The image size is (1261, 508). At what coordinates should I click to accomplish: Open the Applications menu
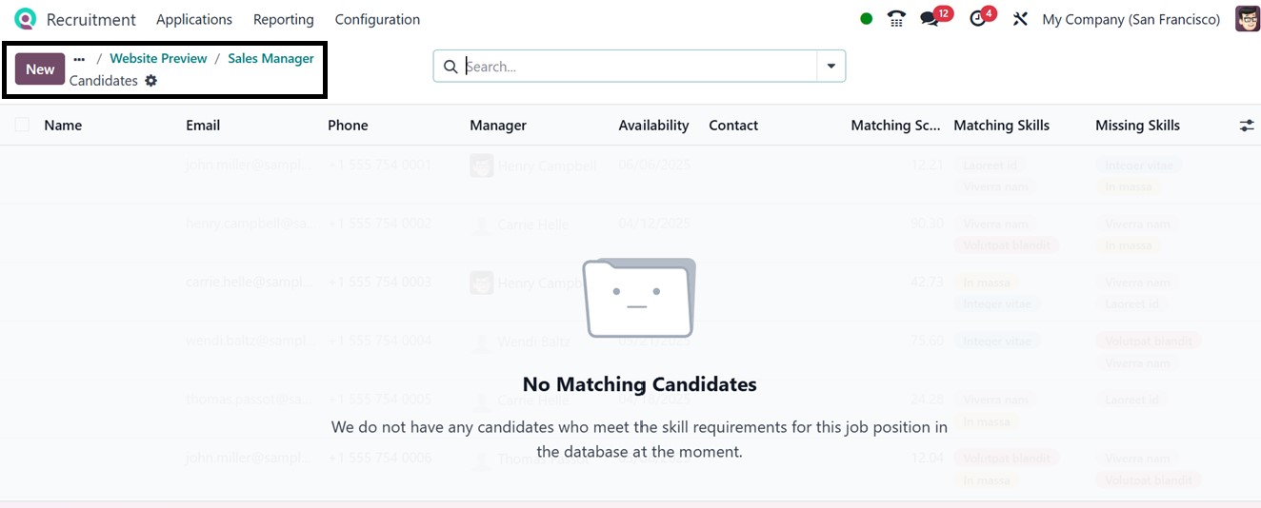coord(194,19)
